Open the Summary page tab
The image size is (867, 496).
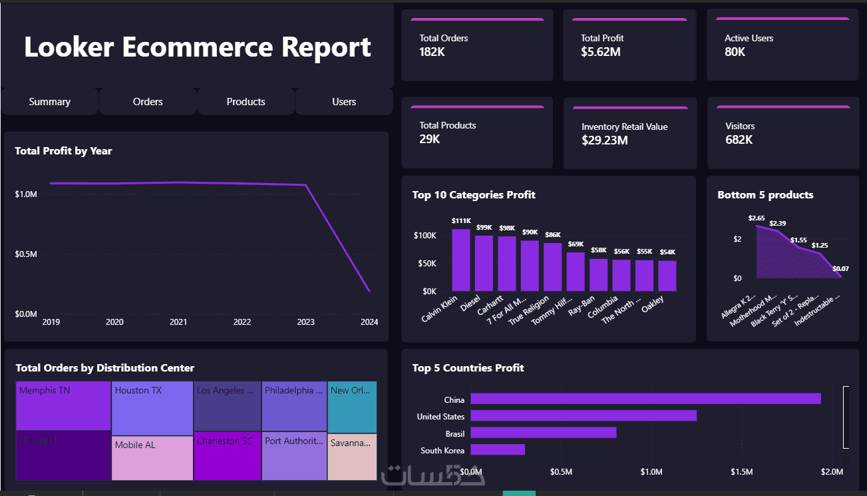click(x=50, y=102)
